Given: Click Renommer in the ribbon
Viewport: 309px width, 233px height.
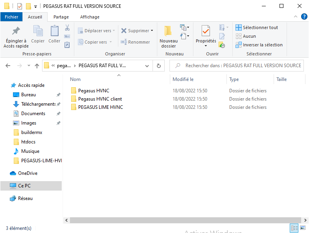Looking at the screenshot, I should coord(135,42).
